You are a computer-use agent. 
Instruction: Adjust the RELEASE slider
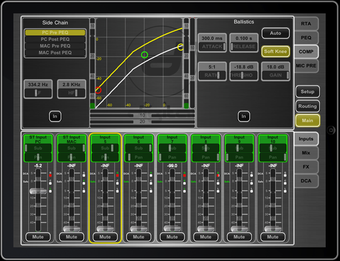coord(244,47)
